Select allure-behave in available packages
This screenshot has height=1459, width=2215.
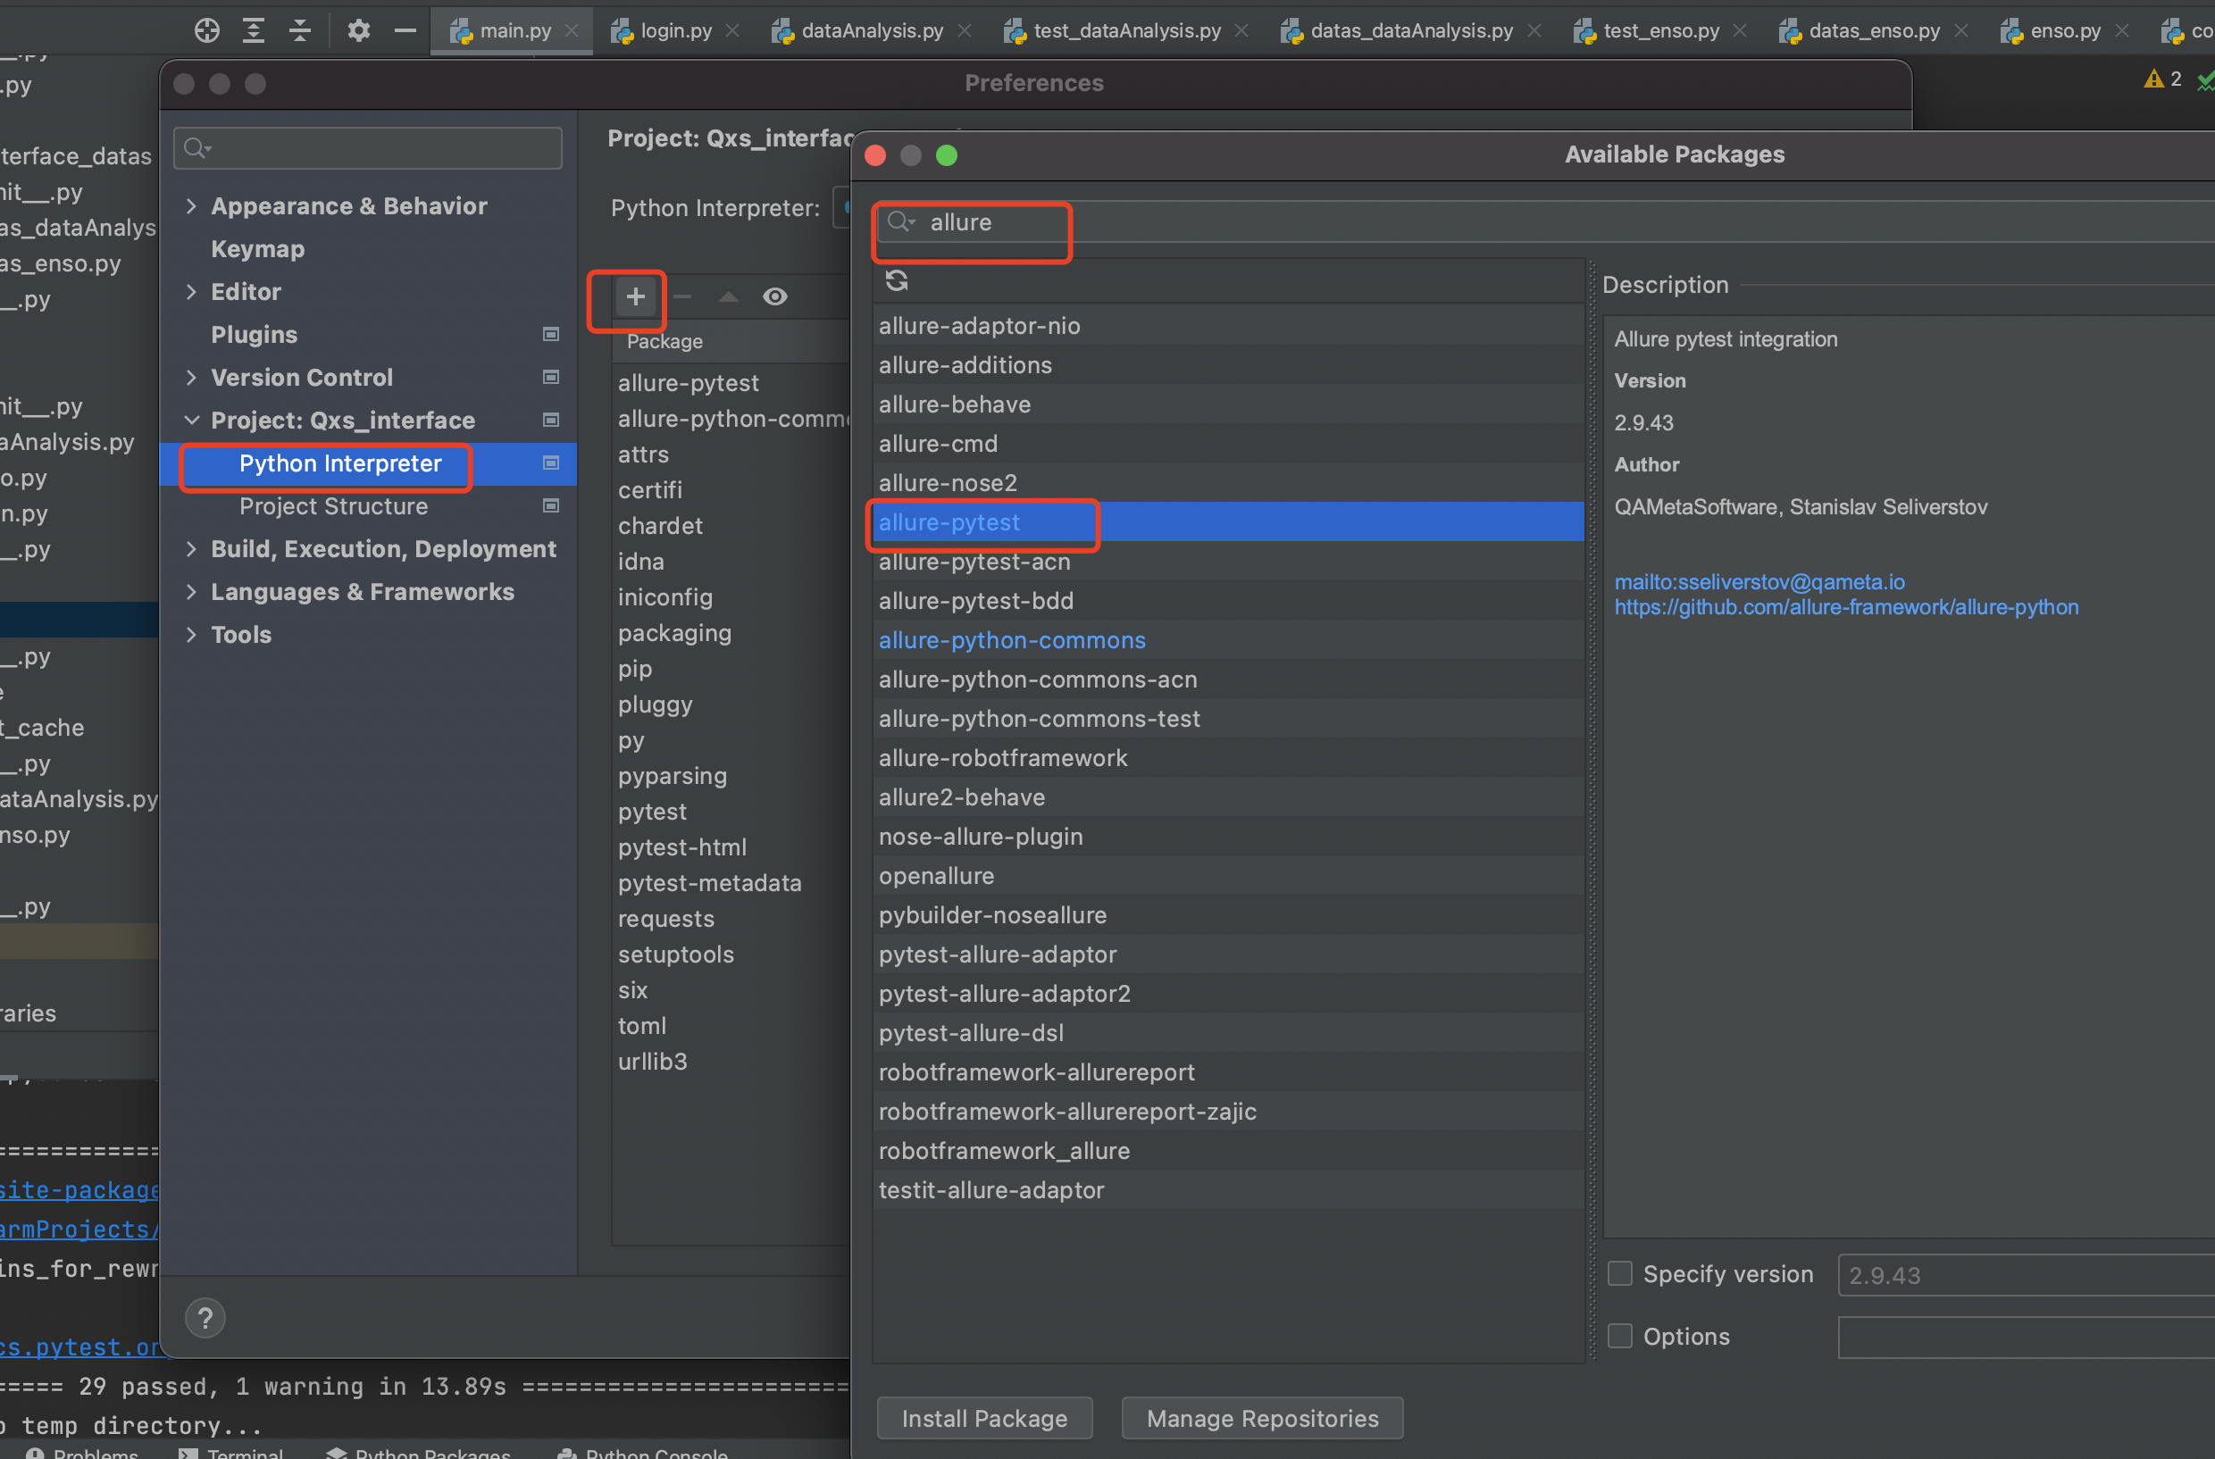1227,404
